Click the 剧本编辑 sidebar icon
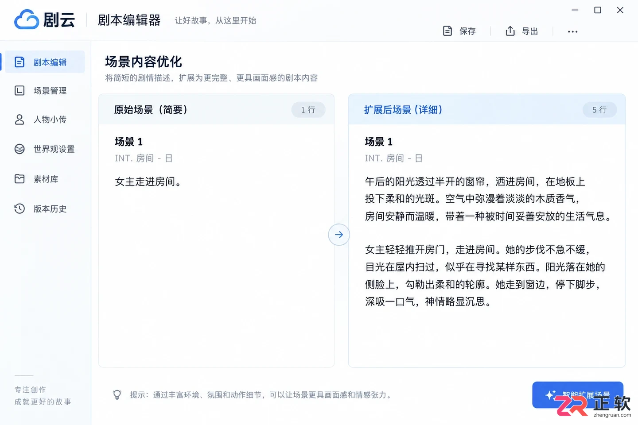The width and height of the screenshot is (638, 425). tap(19, 62)
